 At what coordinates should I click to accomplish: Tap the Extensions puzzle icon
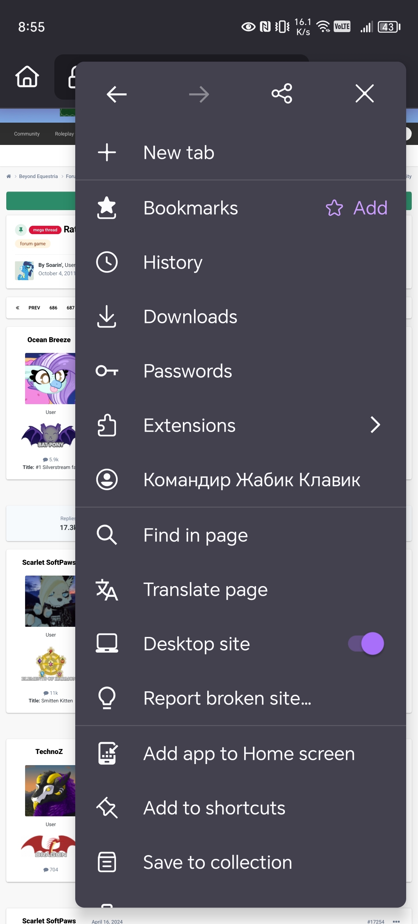point(107,425)
